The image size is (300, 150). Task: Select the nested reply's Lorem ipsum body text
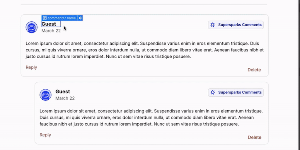pos(151,117)
